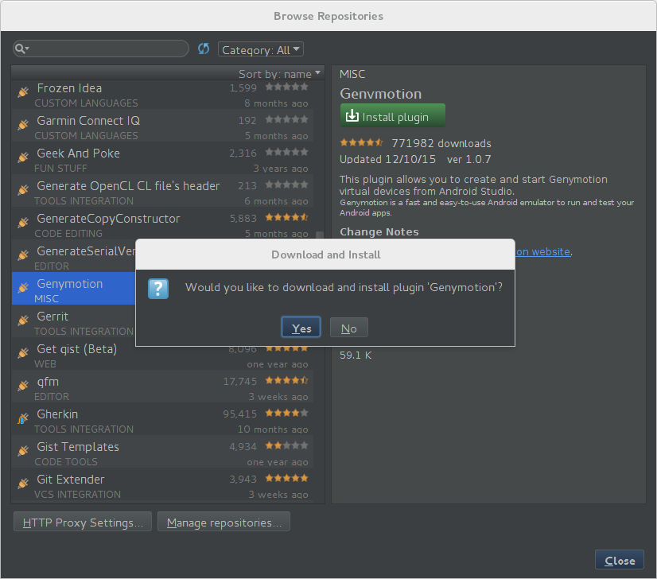Select the Genymotion row in list

point(74,288)
